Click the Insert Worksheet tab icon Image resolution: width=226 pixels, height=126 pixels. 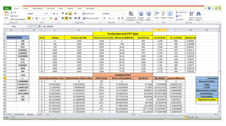(x=47, y=114)
